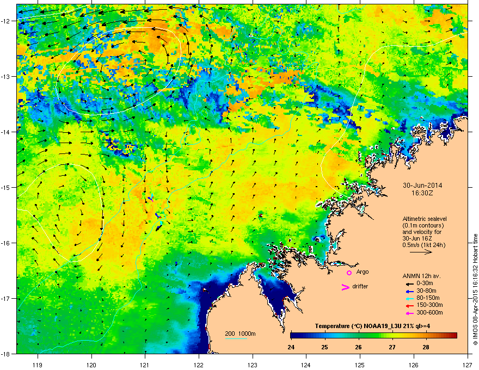This screenshot has height=370, width=479.
Task: Click the longitude axis label 123
Action: tap(253, 365)
